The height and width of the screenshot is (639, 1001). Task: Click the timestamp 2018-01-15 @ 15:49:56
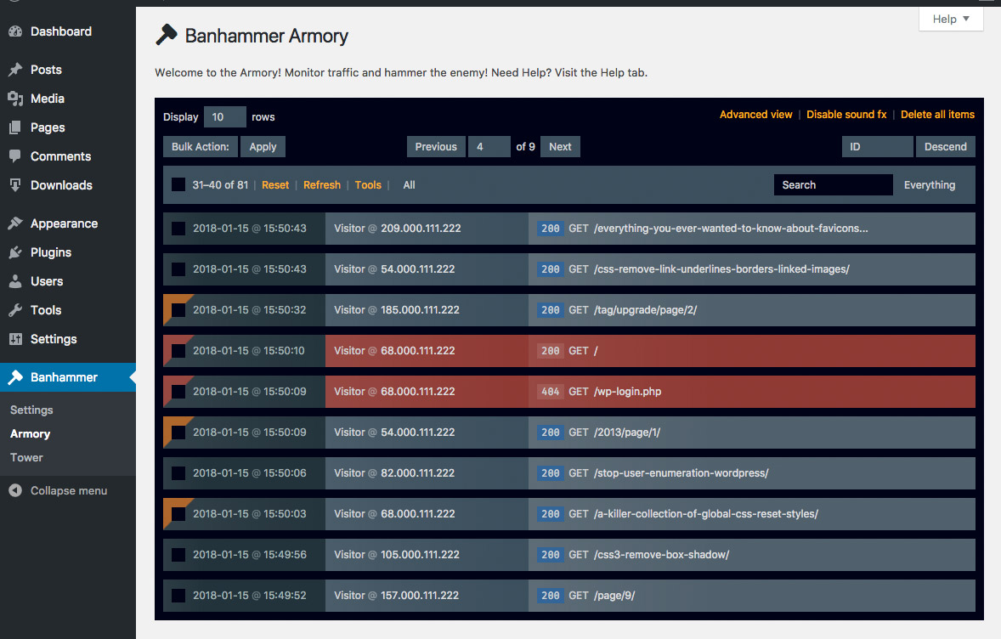[250, 555]
